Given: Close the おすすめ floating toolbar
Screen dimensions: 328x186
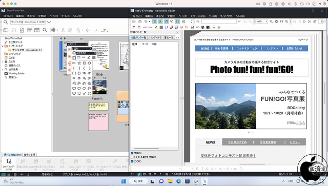Looking at the screenshot, I should click(x=95, y=53).
